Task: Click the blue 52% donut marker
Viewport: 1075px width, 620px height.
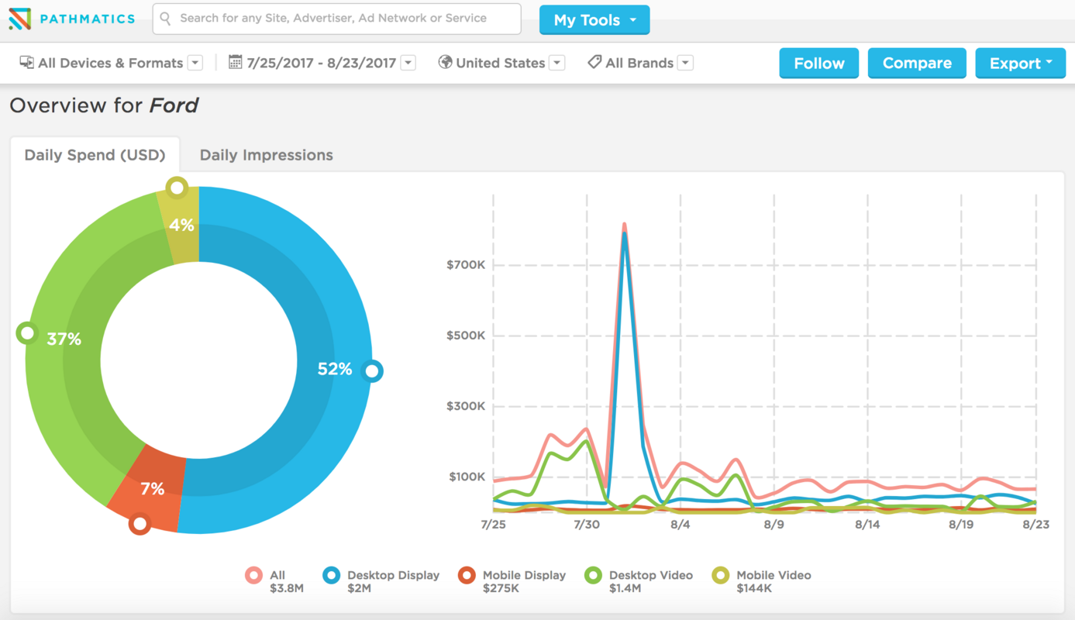Action: coord(373,371)
